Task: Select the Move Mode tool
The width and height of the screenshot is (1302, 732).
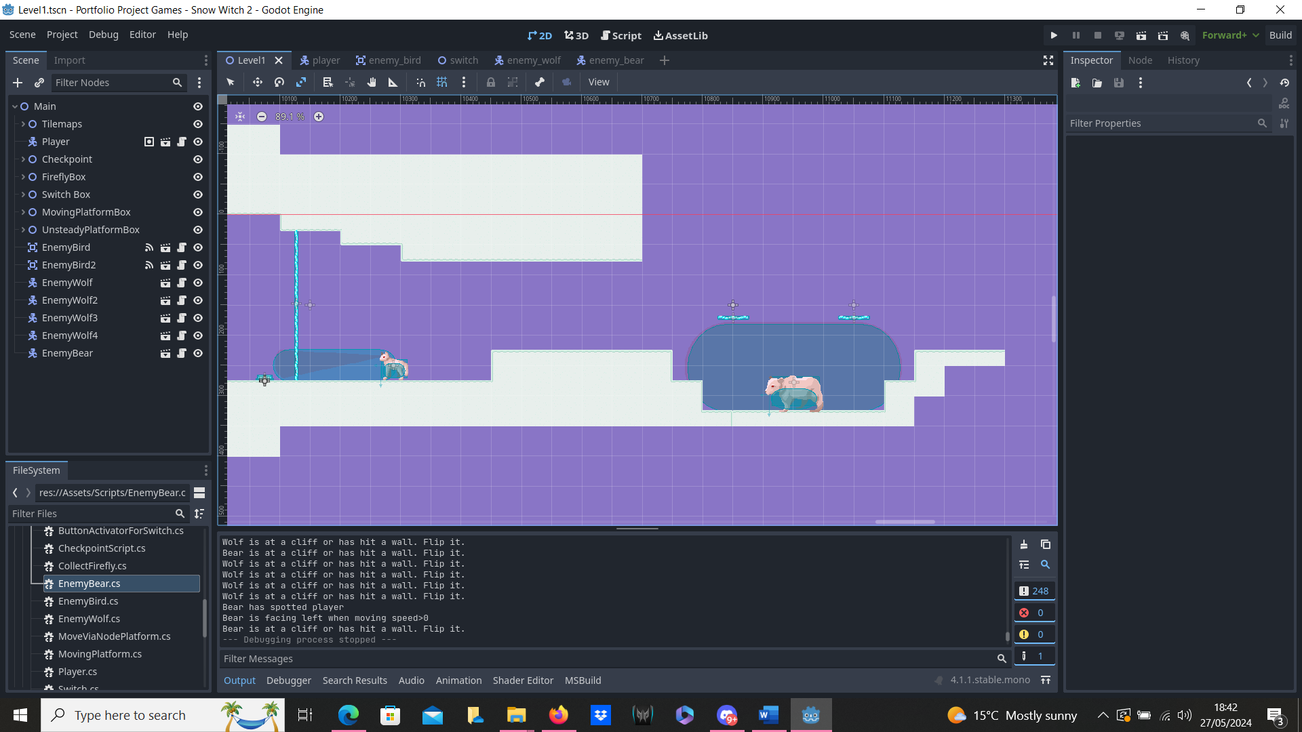Action: click(258, 82)
